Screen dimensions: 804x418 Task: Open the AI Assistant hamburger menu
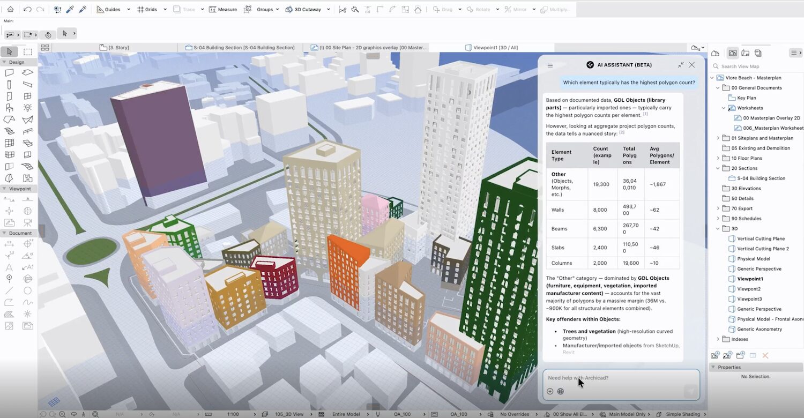pyautogui.click(x=550, y=65)
